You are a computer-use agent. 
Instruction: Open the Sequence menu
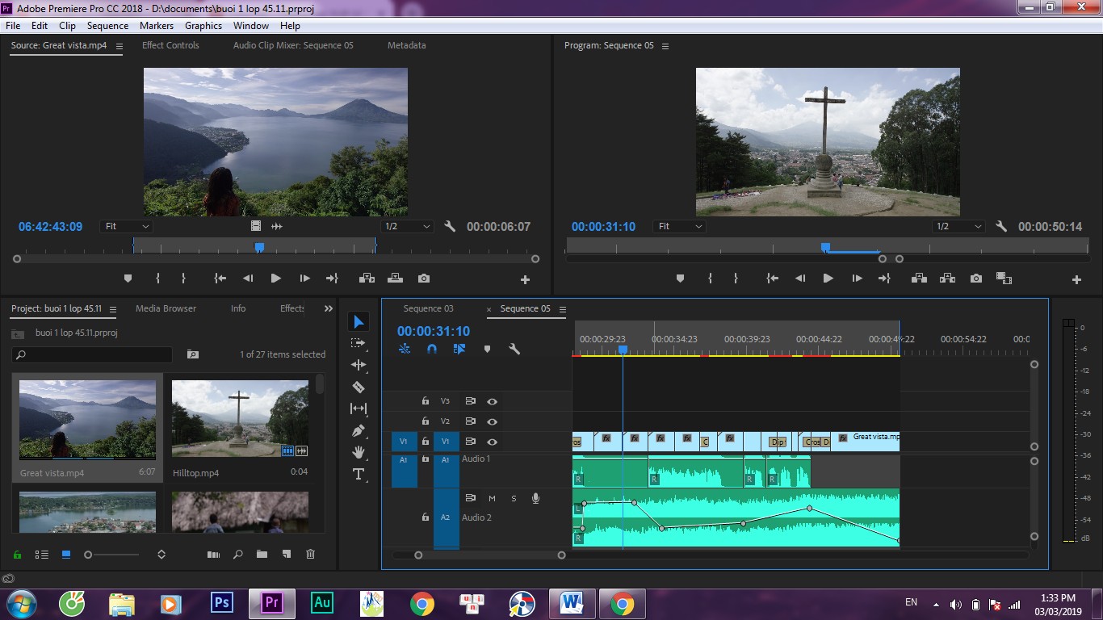click(x=107, y=26)
